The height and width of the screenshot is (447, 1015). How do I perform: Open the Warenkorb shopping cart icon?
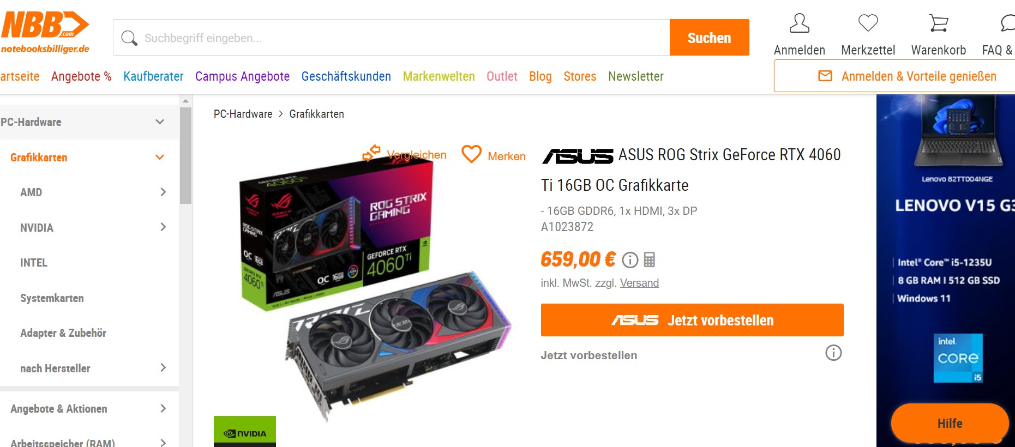click(x=939, y=23)
